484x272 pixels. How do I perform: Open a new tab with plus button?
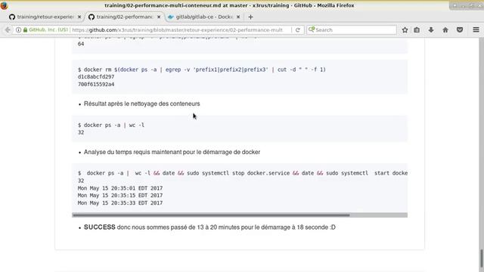click(x=250, y=17)
